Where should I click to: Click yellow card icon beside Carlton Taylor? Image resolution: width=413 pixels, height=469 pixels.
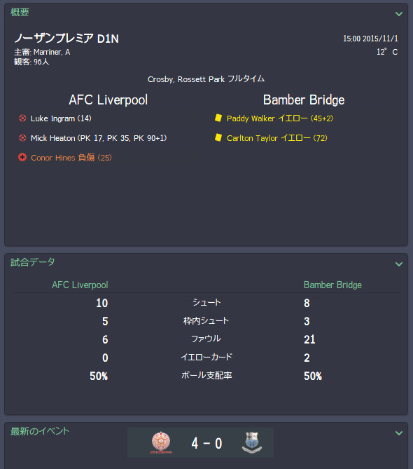pos(218,137)
